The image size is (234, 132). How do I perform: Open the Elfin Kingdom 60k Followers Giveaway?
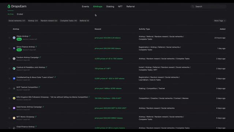52,97
